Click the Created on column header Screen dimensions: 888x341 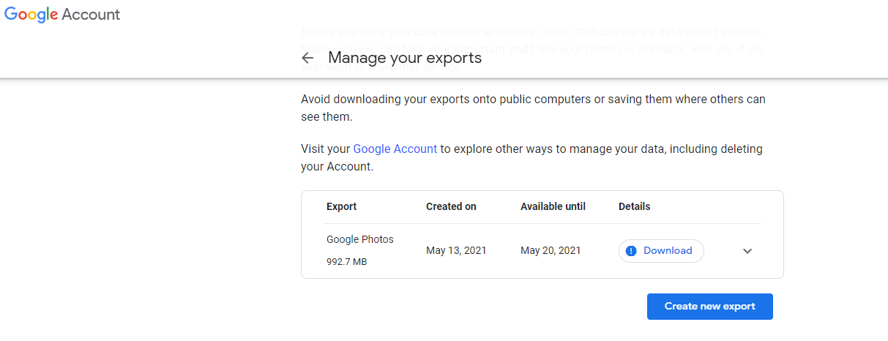click(x=451, y=206)
